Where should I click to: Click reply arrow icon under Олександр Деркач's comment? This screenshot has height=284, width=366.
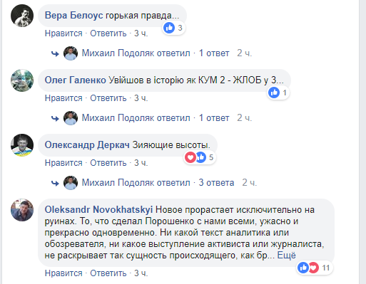tap(55, 183)
